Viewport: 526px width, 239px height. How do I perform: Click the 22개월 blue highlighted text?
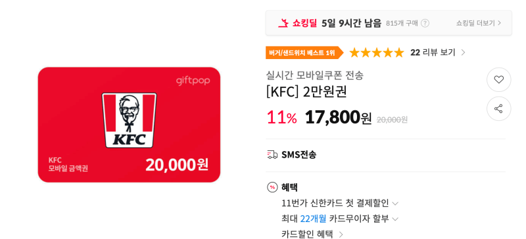pyautogui.click(x=313, y=219)
